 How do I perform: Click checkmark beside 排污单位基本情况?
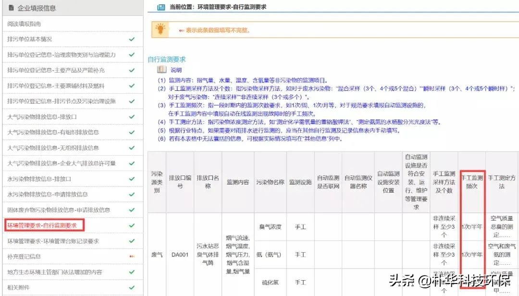pyautogui.click(x=132, y=39)
